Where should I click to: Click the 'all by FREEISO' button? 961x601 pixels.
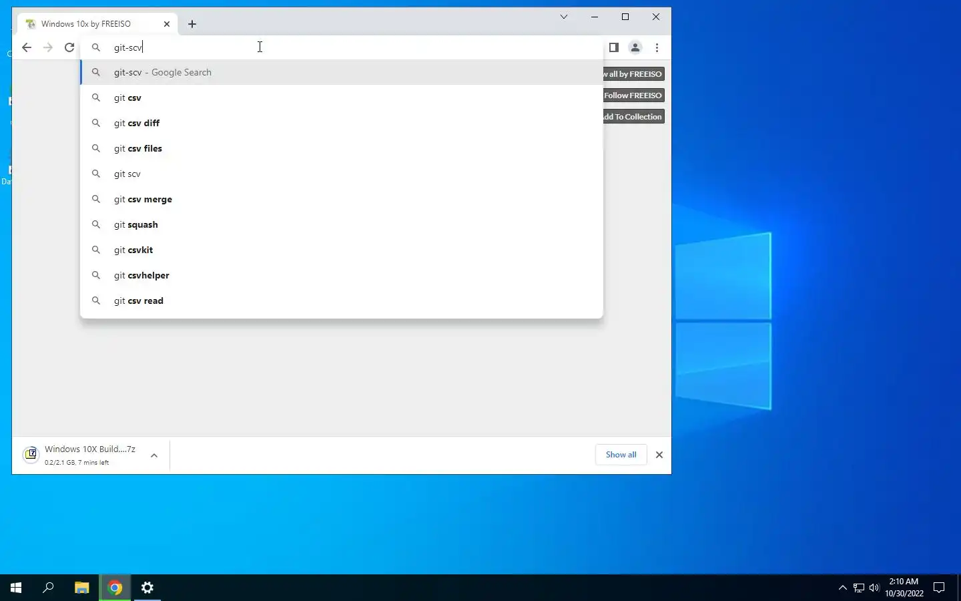tap(633, 74)
